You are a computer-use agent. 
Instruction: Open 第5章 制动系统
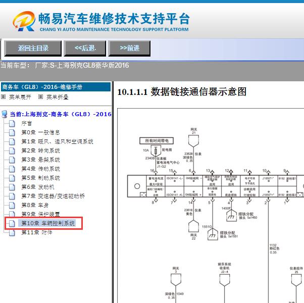(x=40, y=178)
